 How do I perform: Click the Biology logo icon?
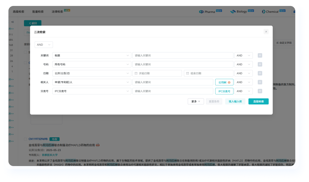click(x=233, y=12)
